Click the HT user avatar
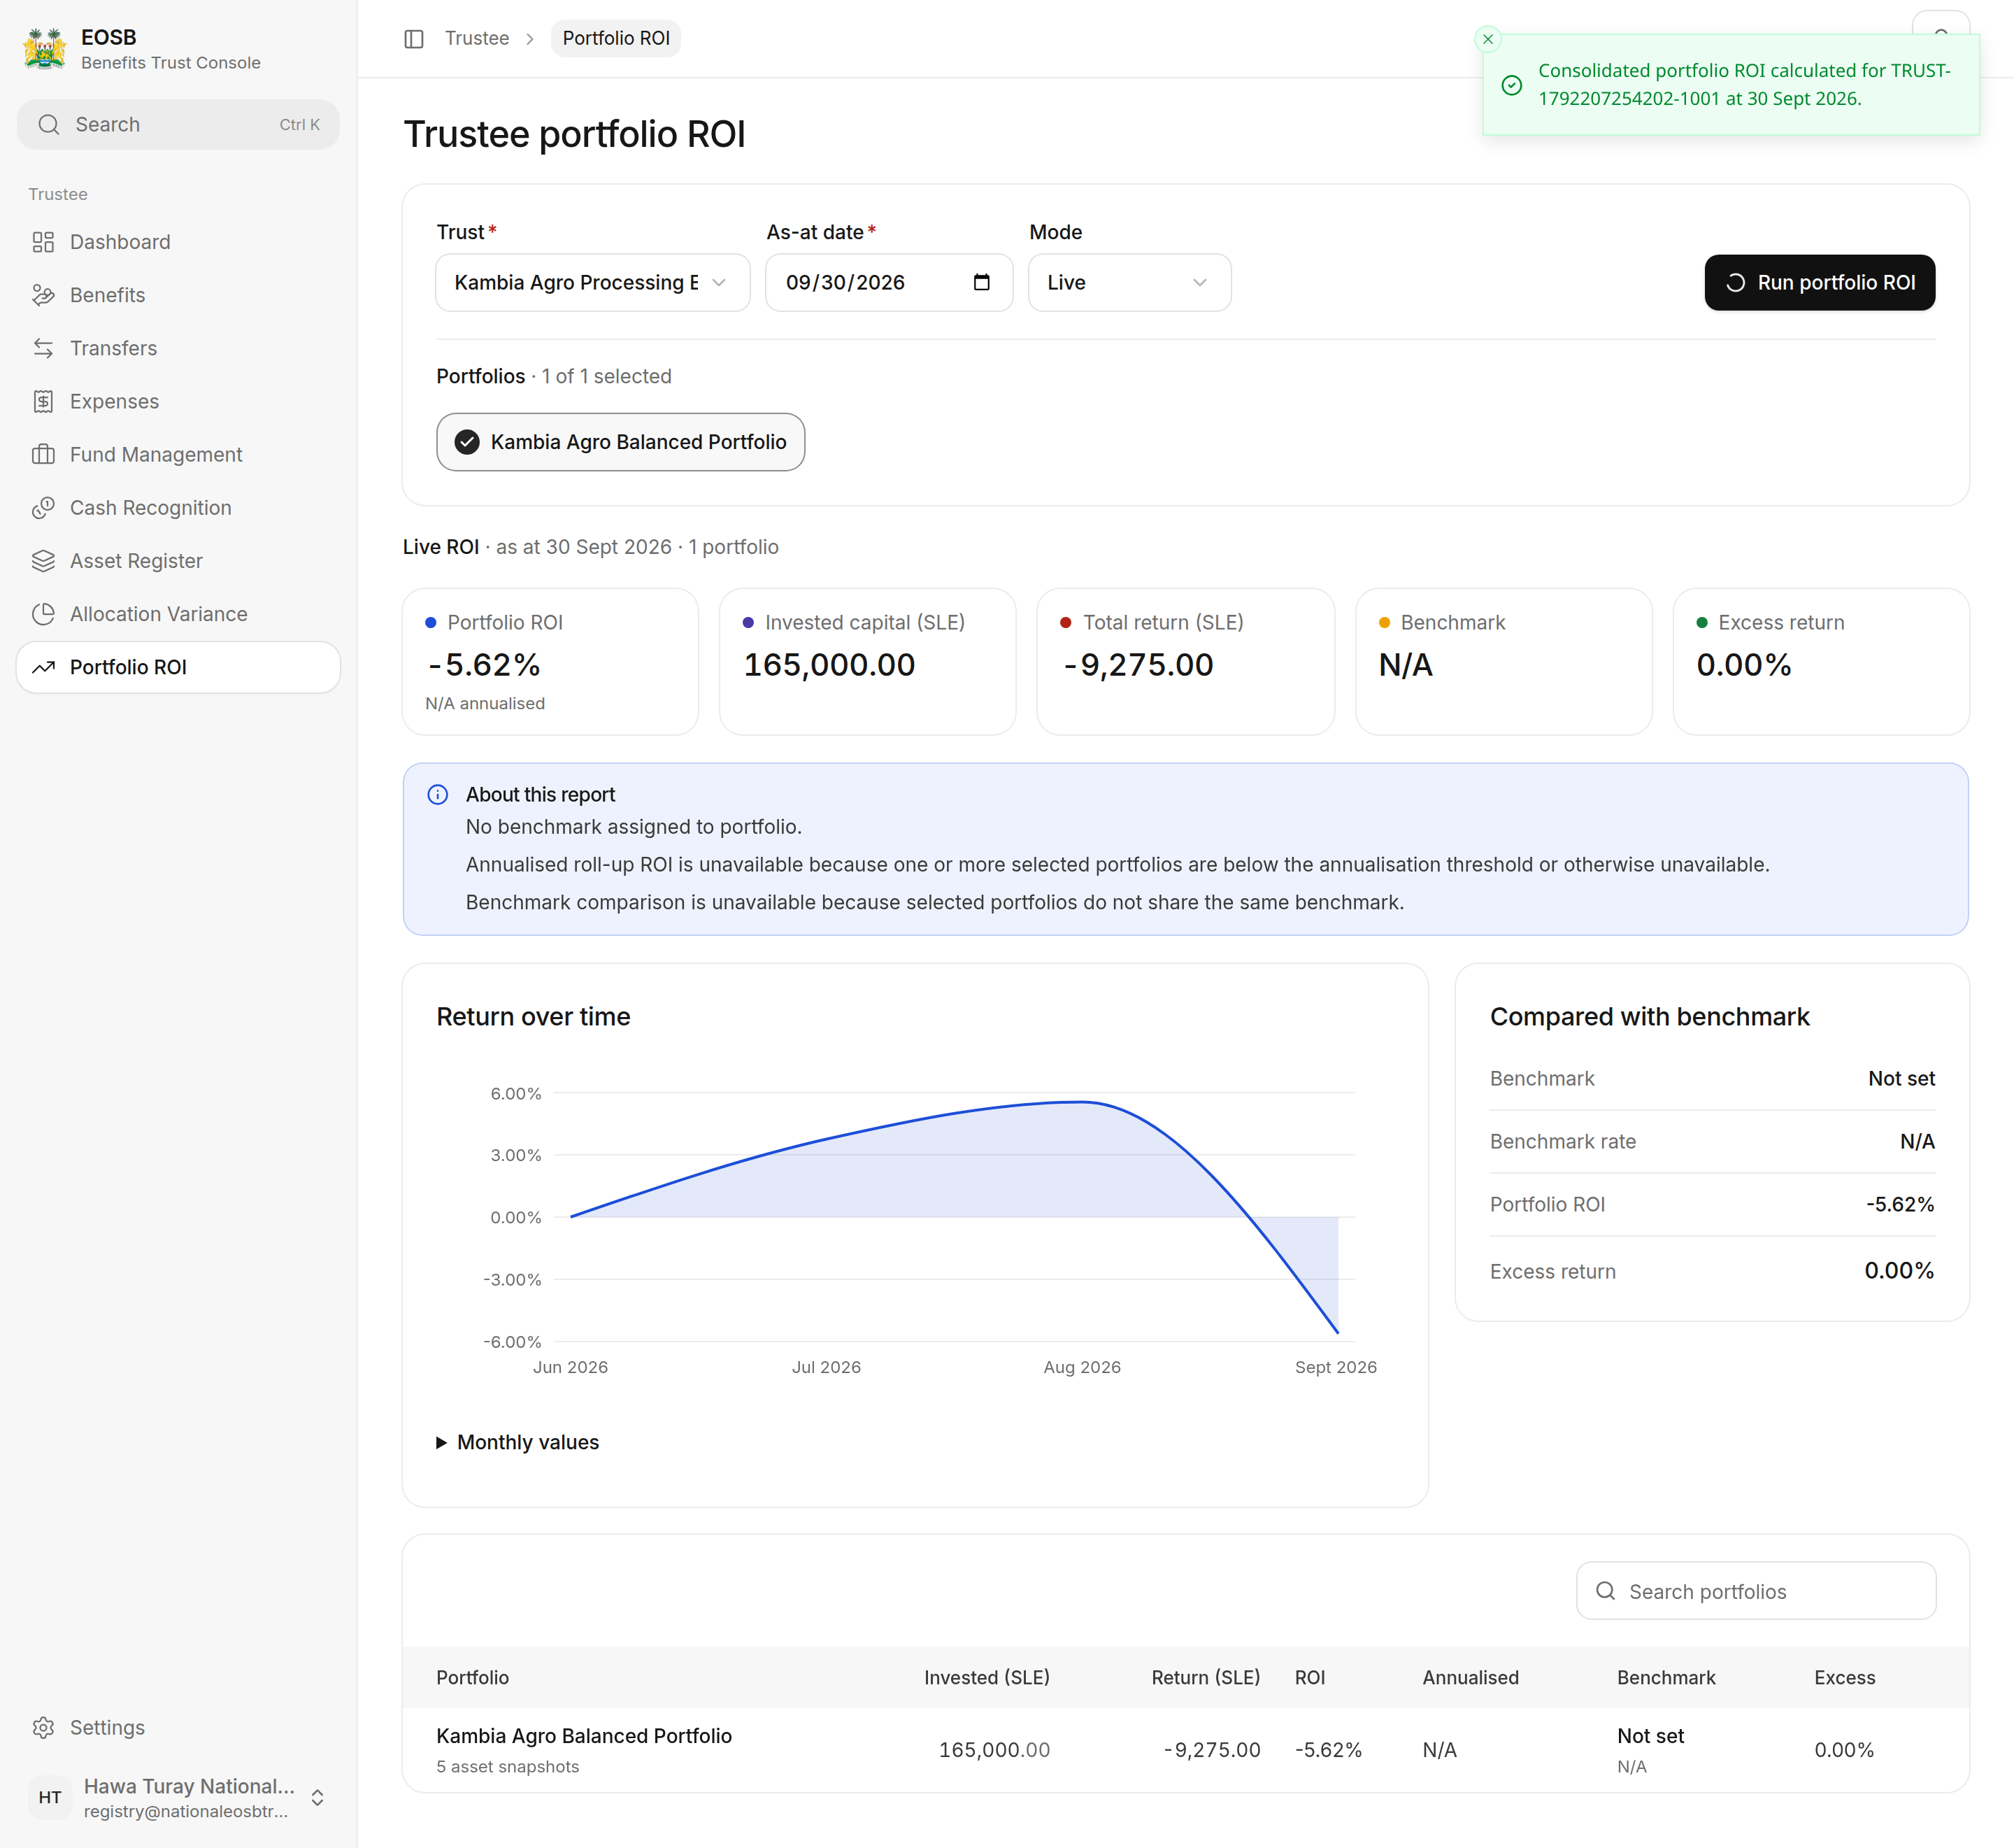This screenshot has width=2014, height=1848. pos(50,1797)
